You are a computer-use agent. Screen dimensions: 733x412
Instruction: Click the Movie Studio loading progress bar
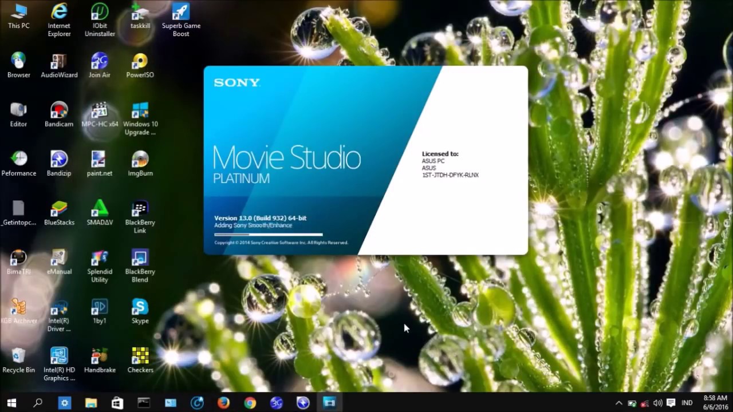tap(268, 234)
